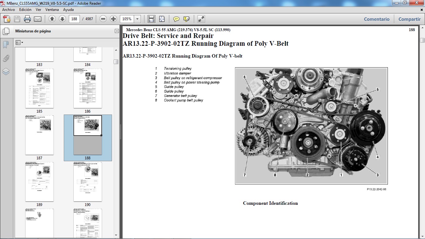The width and height of the screenshot is (425, 239).
Task: Open the Bookmarks panel
Action: tap(6, 44)
